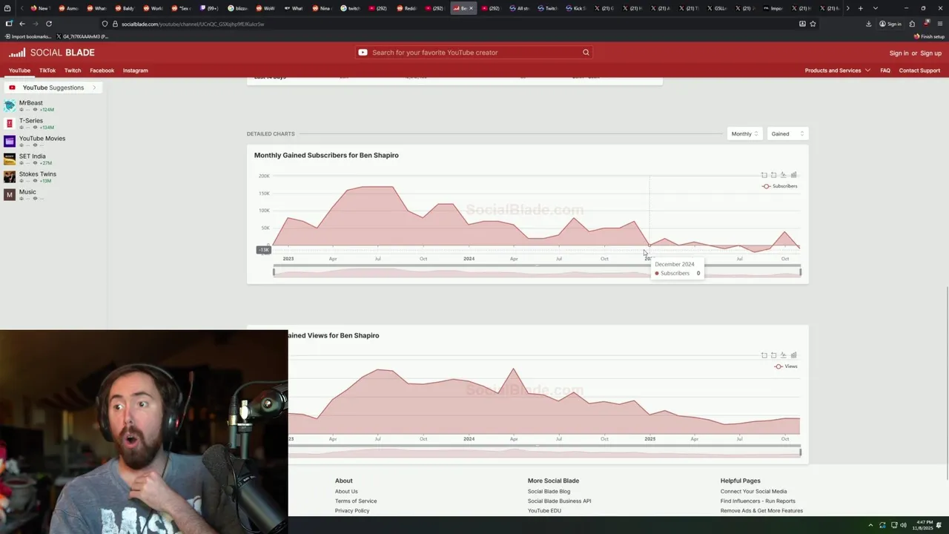Select the Twitch platform tab
This screenshot has height=534, width=949.
73,70
